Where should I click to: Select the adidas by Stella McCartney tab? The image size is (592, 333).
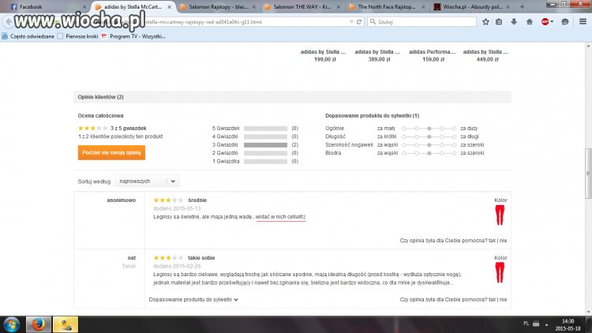133,7
